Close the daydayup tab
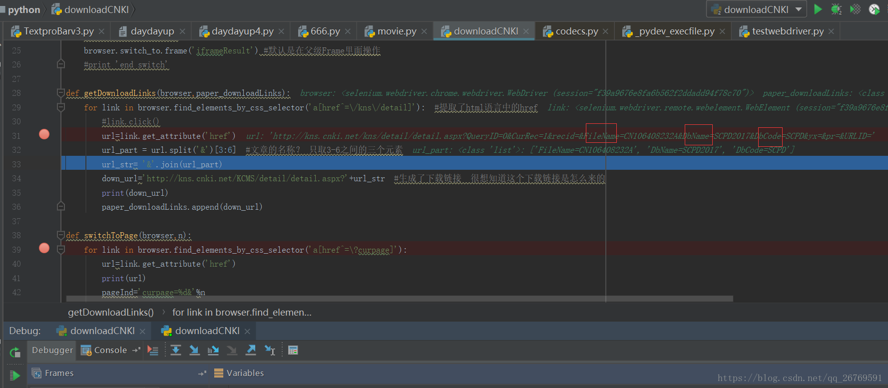The height and width of the screenshot is (388, 888). pyautogui.click(x=182, y=31)
